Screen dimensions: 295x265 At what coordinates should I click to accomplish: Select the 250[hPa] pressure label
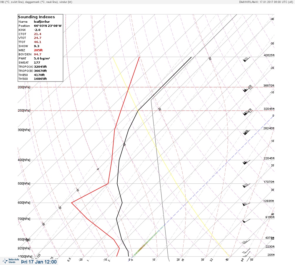tap(24, 110)
